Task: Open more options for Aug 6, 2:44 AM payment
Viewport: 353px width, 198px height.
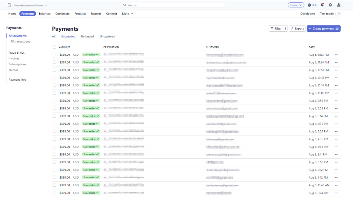Action: pos(336,193)
